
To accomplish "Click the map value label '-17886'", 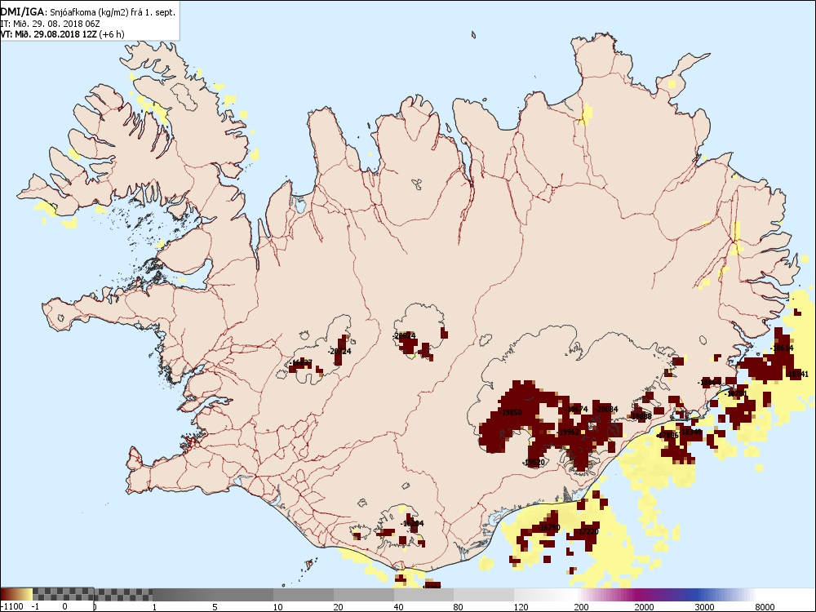I will (x=667, y=435).
